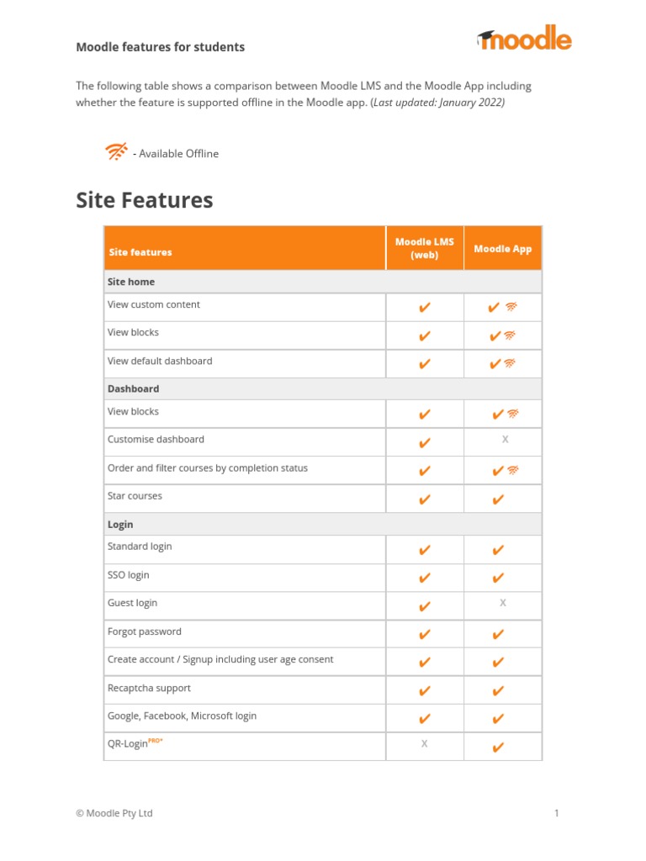646x861 pixels.
Task: Click the Moodle Pty Ltd copyright footer
Action: click(x=114, y=813)
